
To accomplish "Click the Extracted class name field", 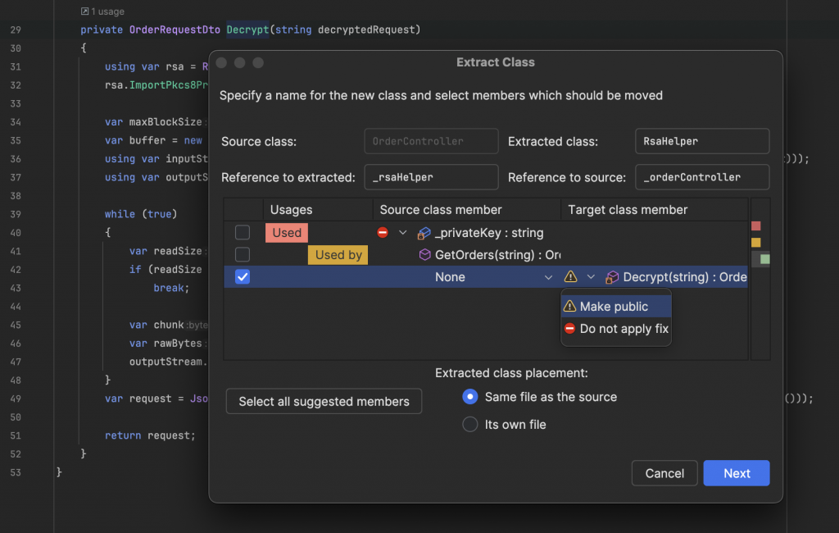I will pos(702,141).
